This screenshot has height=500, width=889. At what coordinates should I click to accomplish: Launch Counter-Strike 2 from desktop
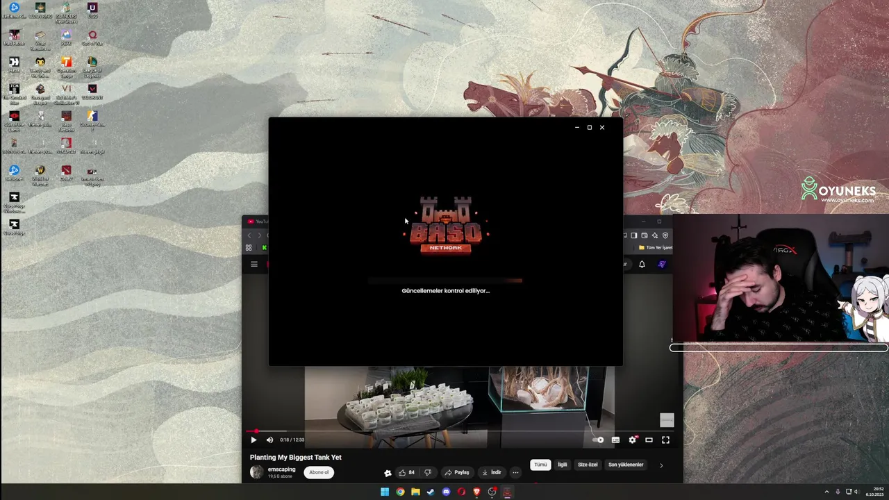92,120
